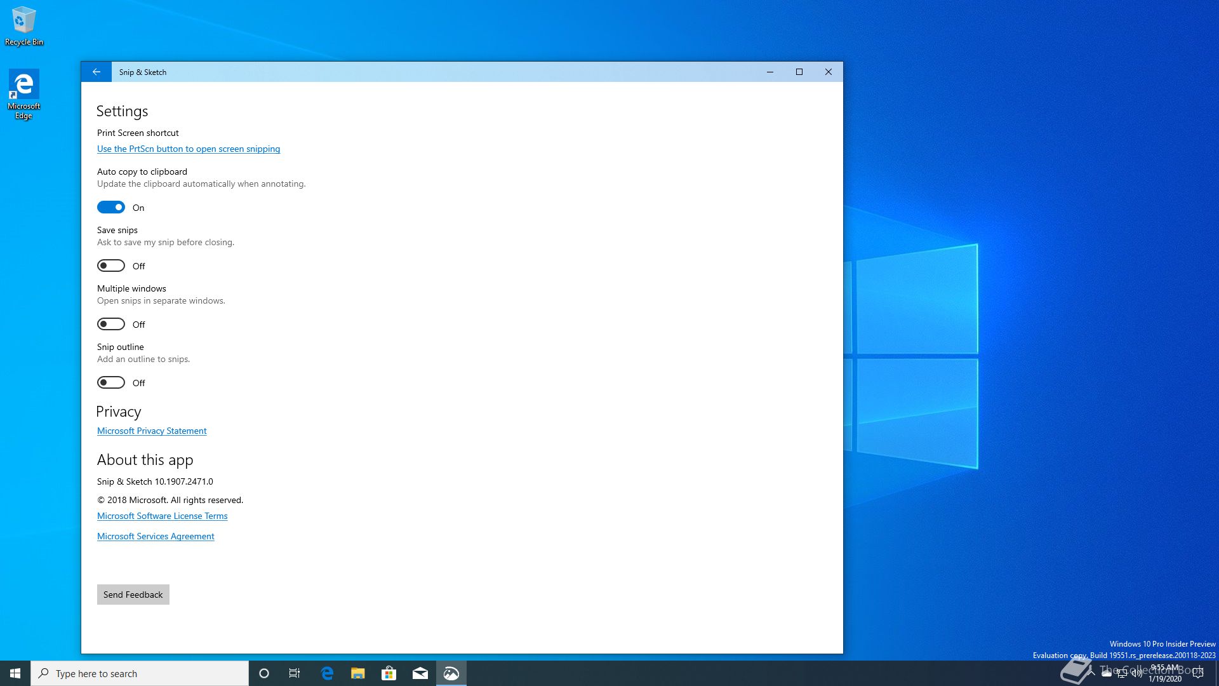Open the PrtScn button screen snipping link
Image resolution: width=1219 pixels, height=686 pixels.
pyautogui.click(x=189, y=149)
